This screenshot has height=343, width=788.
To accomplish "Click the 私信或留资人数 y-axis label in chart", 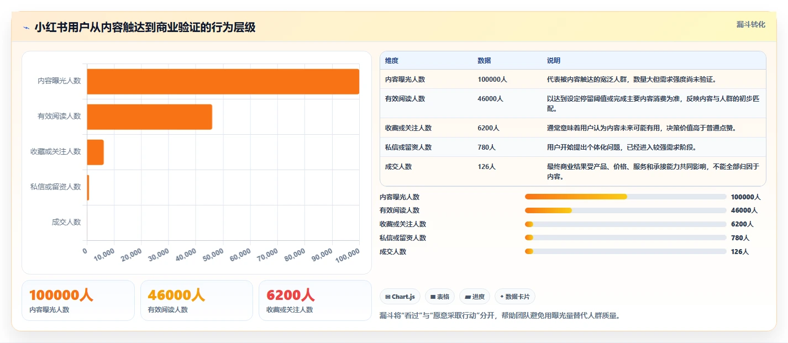I will (55, 187).
